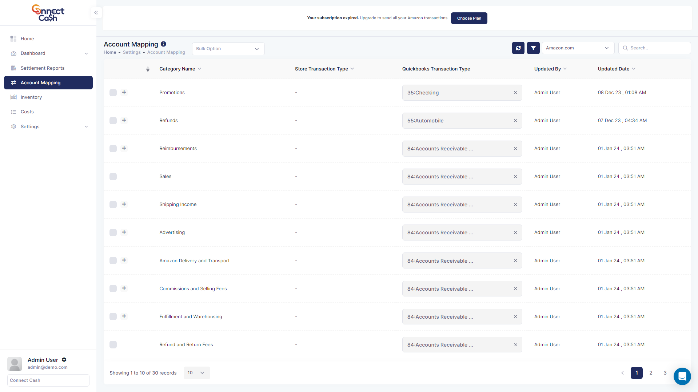Image resolution: width=698 pixels, height=392 pixels.
Task: Select the Sales row checkbox
Action: point(113,177)
